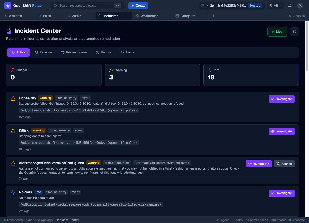Viewport: 309px width, 223px height.
Task: Silence the AlertmanagerReceiversNotConfigured alert
Action: (x=284, y=164)
